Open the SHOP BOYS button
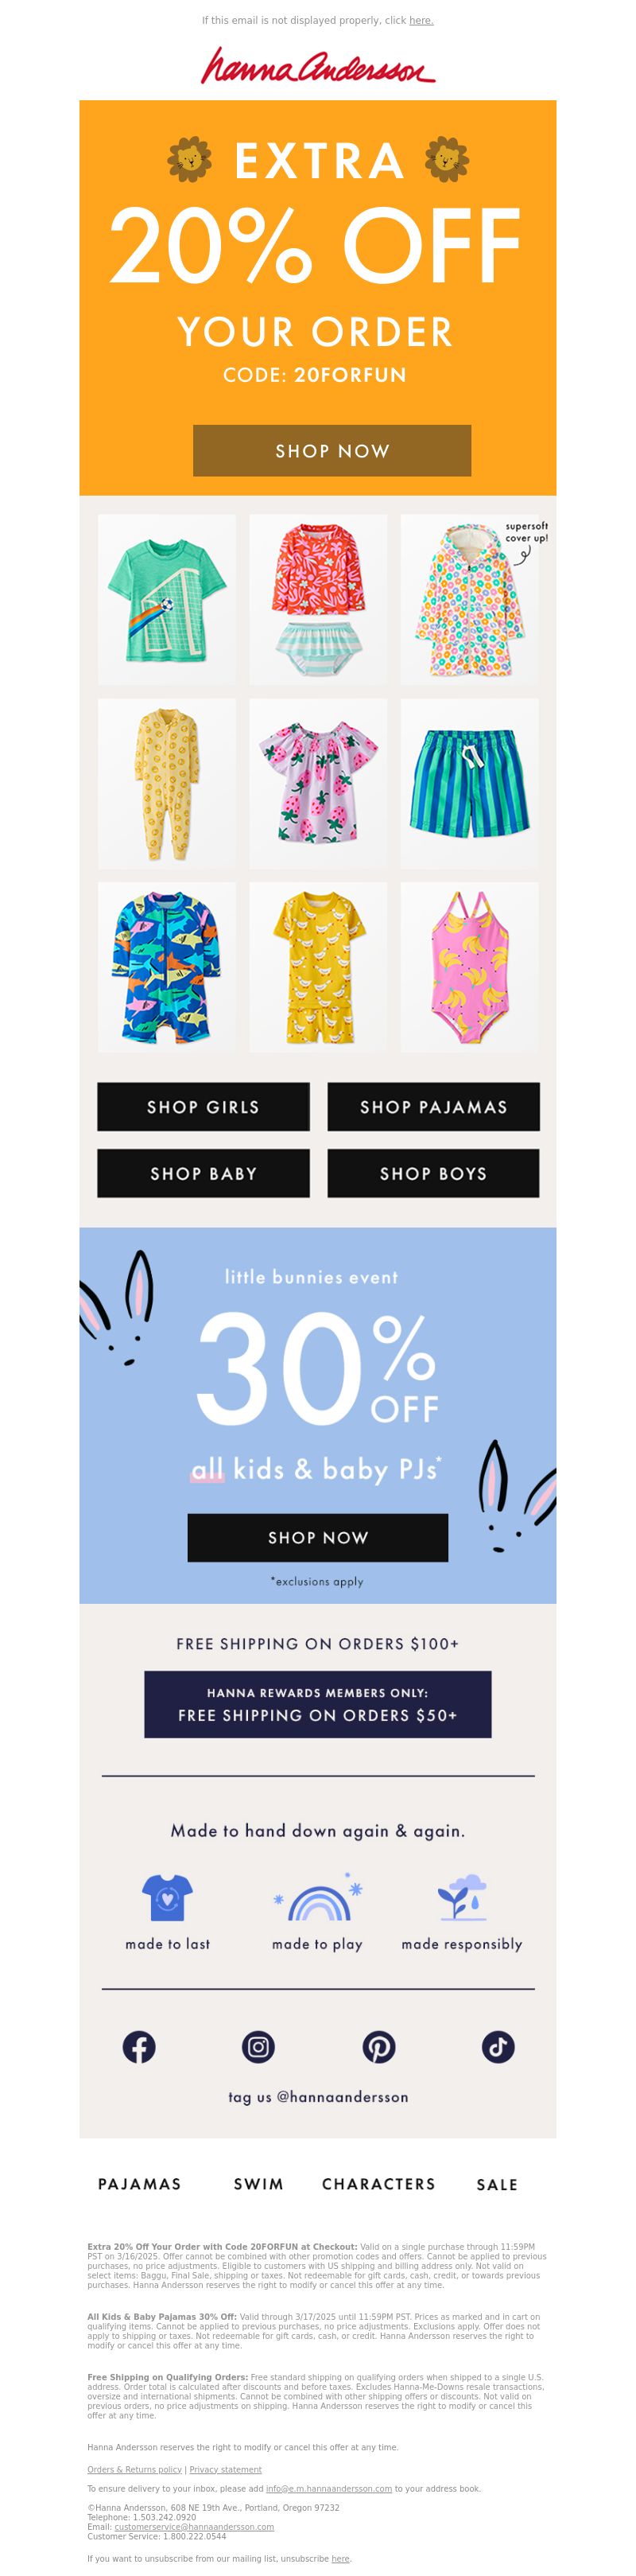The width and height of the screenshot is (636, 2576). pyautogui.click(x=433, y=1173)
